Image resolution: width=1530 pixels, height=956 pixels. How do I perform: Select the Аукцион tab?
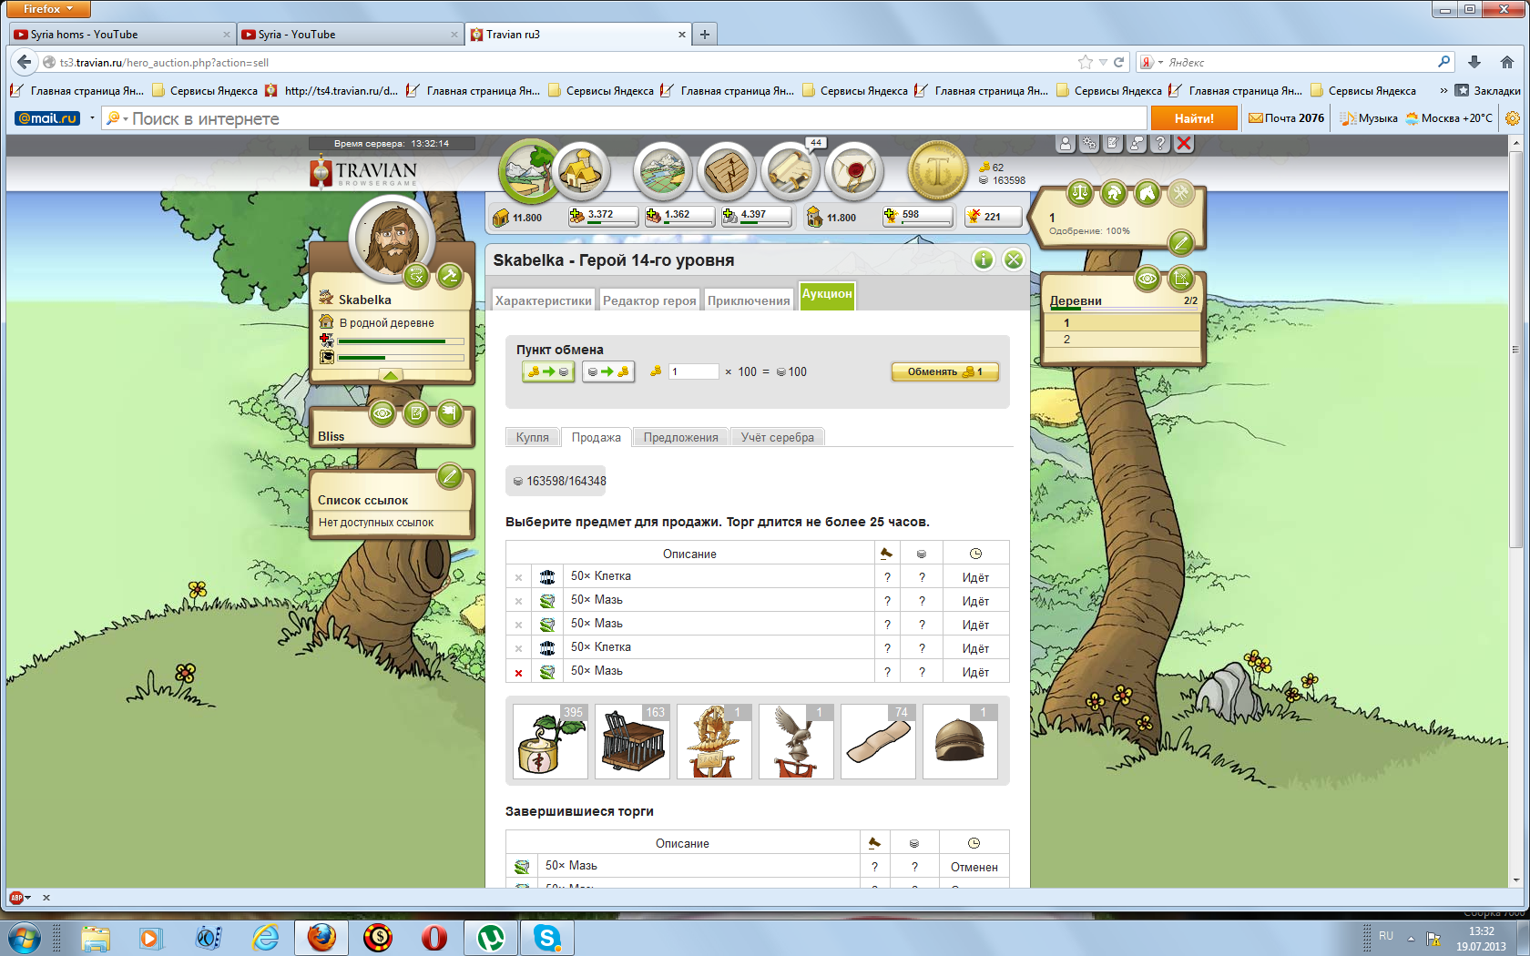pyautogui.click(x=827, y=295)
